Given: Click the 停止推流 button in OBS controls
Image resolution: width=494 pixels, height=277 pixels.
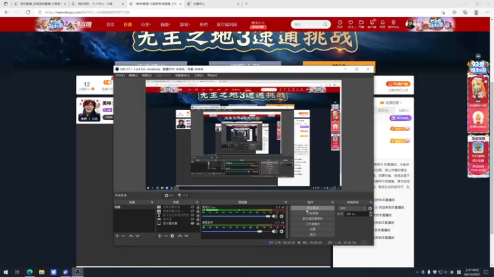Looking at the screenshot, I should [x=312, y=208].
